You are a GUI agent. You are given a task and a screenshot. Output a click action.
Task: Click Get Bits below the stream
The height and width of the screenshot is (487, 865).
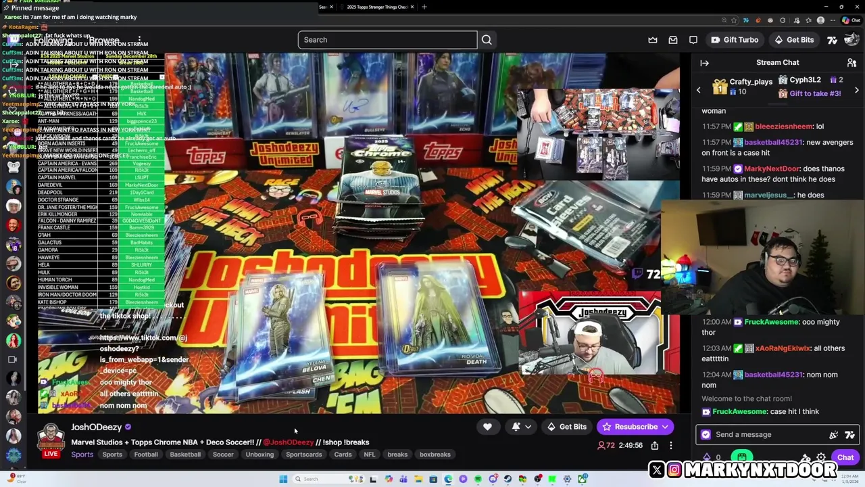tap(567, 427)
